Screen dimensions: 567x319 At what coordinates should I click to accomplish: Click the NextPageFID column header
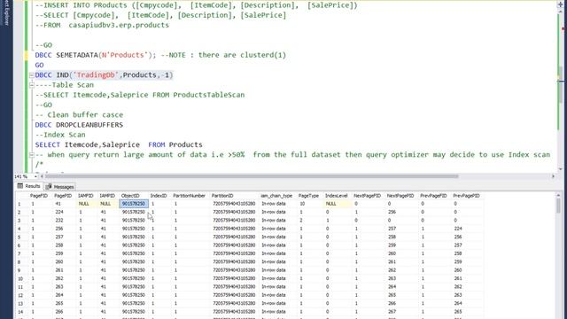[x=367, y=196]
